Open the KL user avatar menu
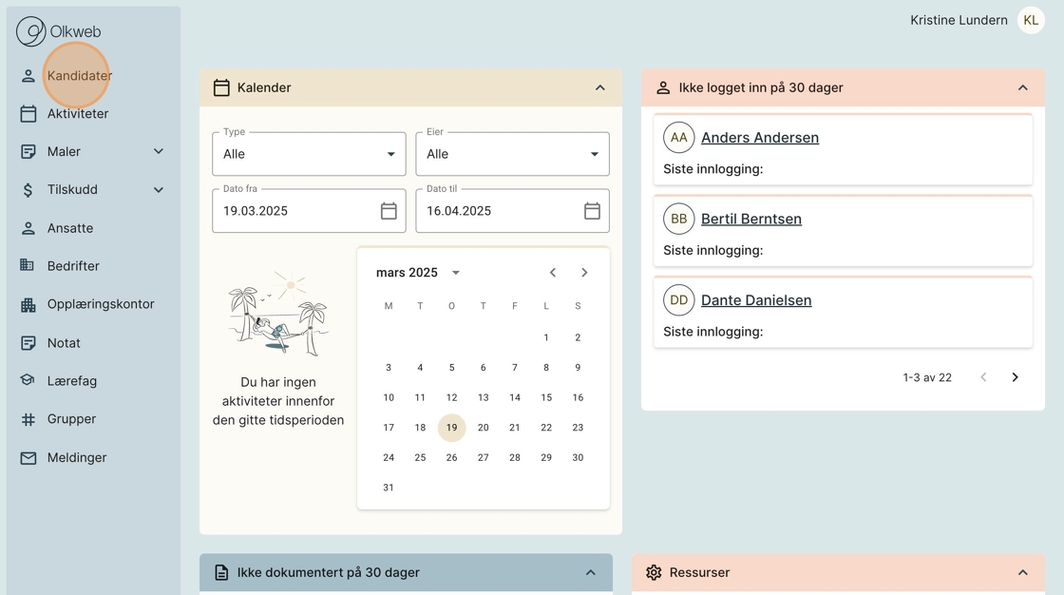Image resolution: width=1064 pixels, height=595 pixels. point(1031,20)
